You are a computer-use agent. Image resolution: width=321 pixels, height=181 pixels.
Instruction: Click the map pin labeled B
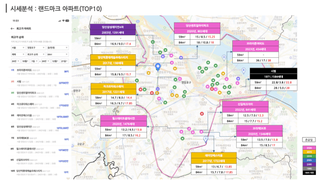(243, 70)
